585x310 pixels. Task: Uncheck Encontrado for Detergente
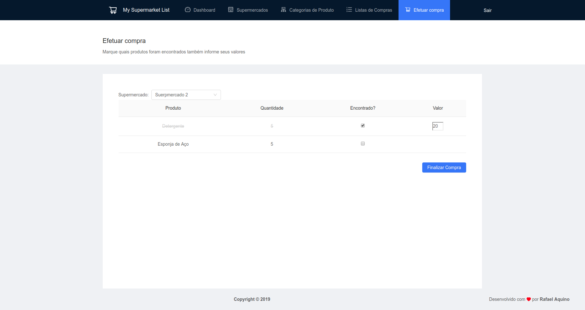(x=363, y=125)
